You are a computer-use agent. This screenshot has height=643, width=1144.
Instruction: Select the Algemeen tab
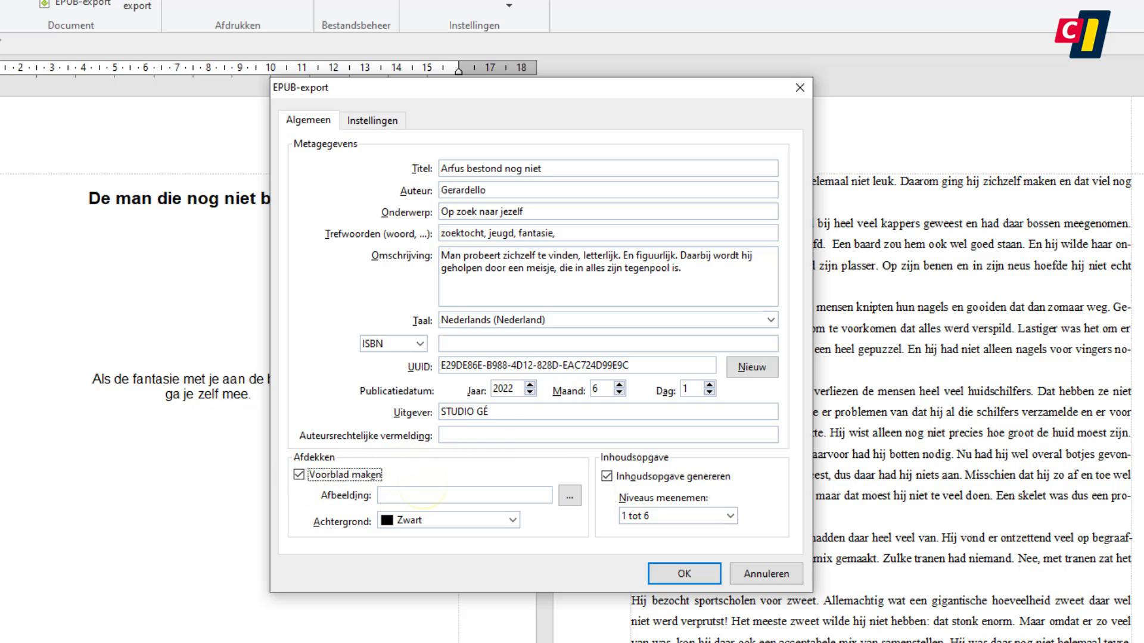308,120
